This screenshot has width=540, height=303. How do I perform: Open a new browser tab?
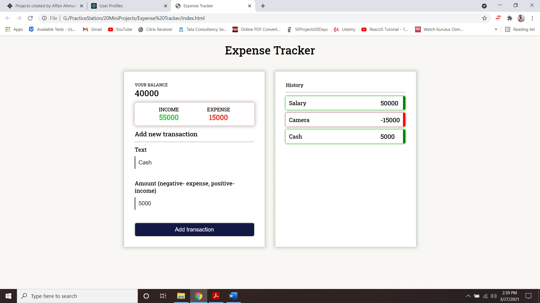263,6
